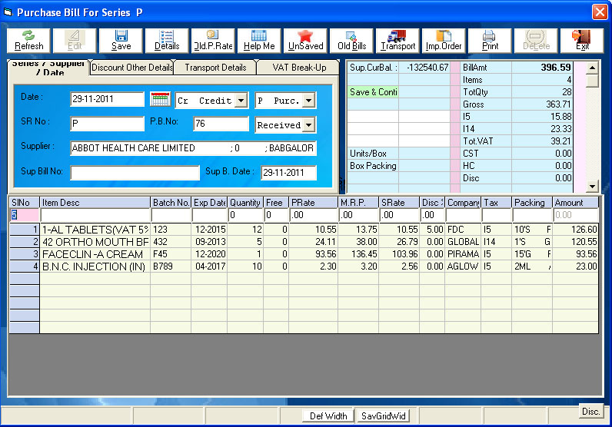Open the calendar date picker icon
The height and width of the screenshot is (427, 612).
(160, 99)
